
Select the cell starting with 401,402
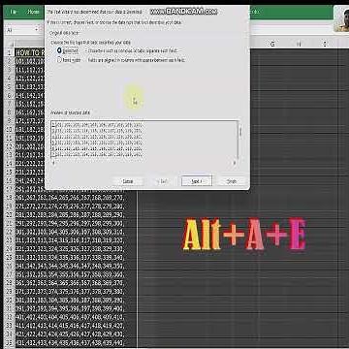click(76, 317)
